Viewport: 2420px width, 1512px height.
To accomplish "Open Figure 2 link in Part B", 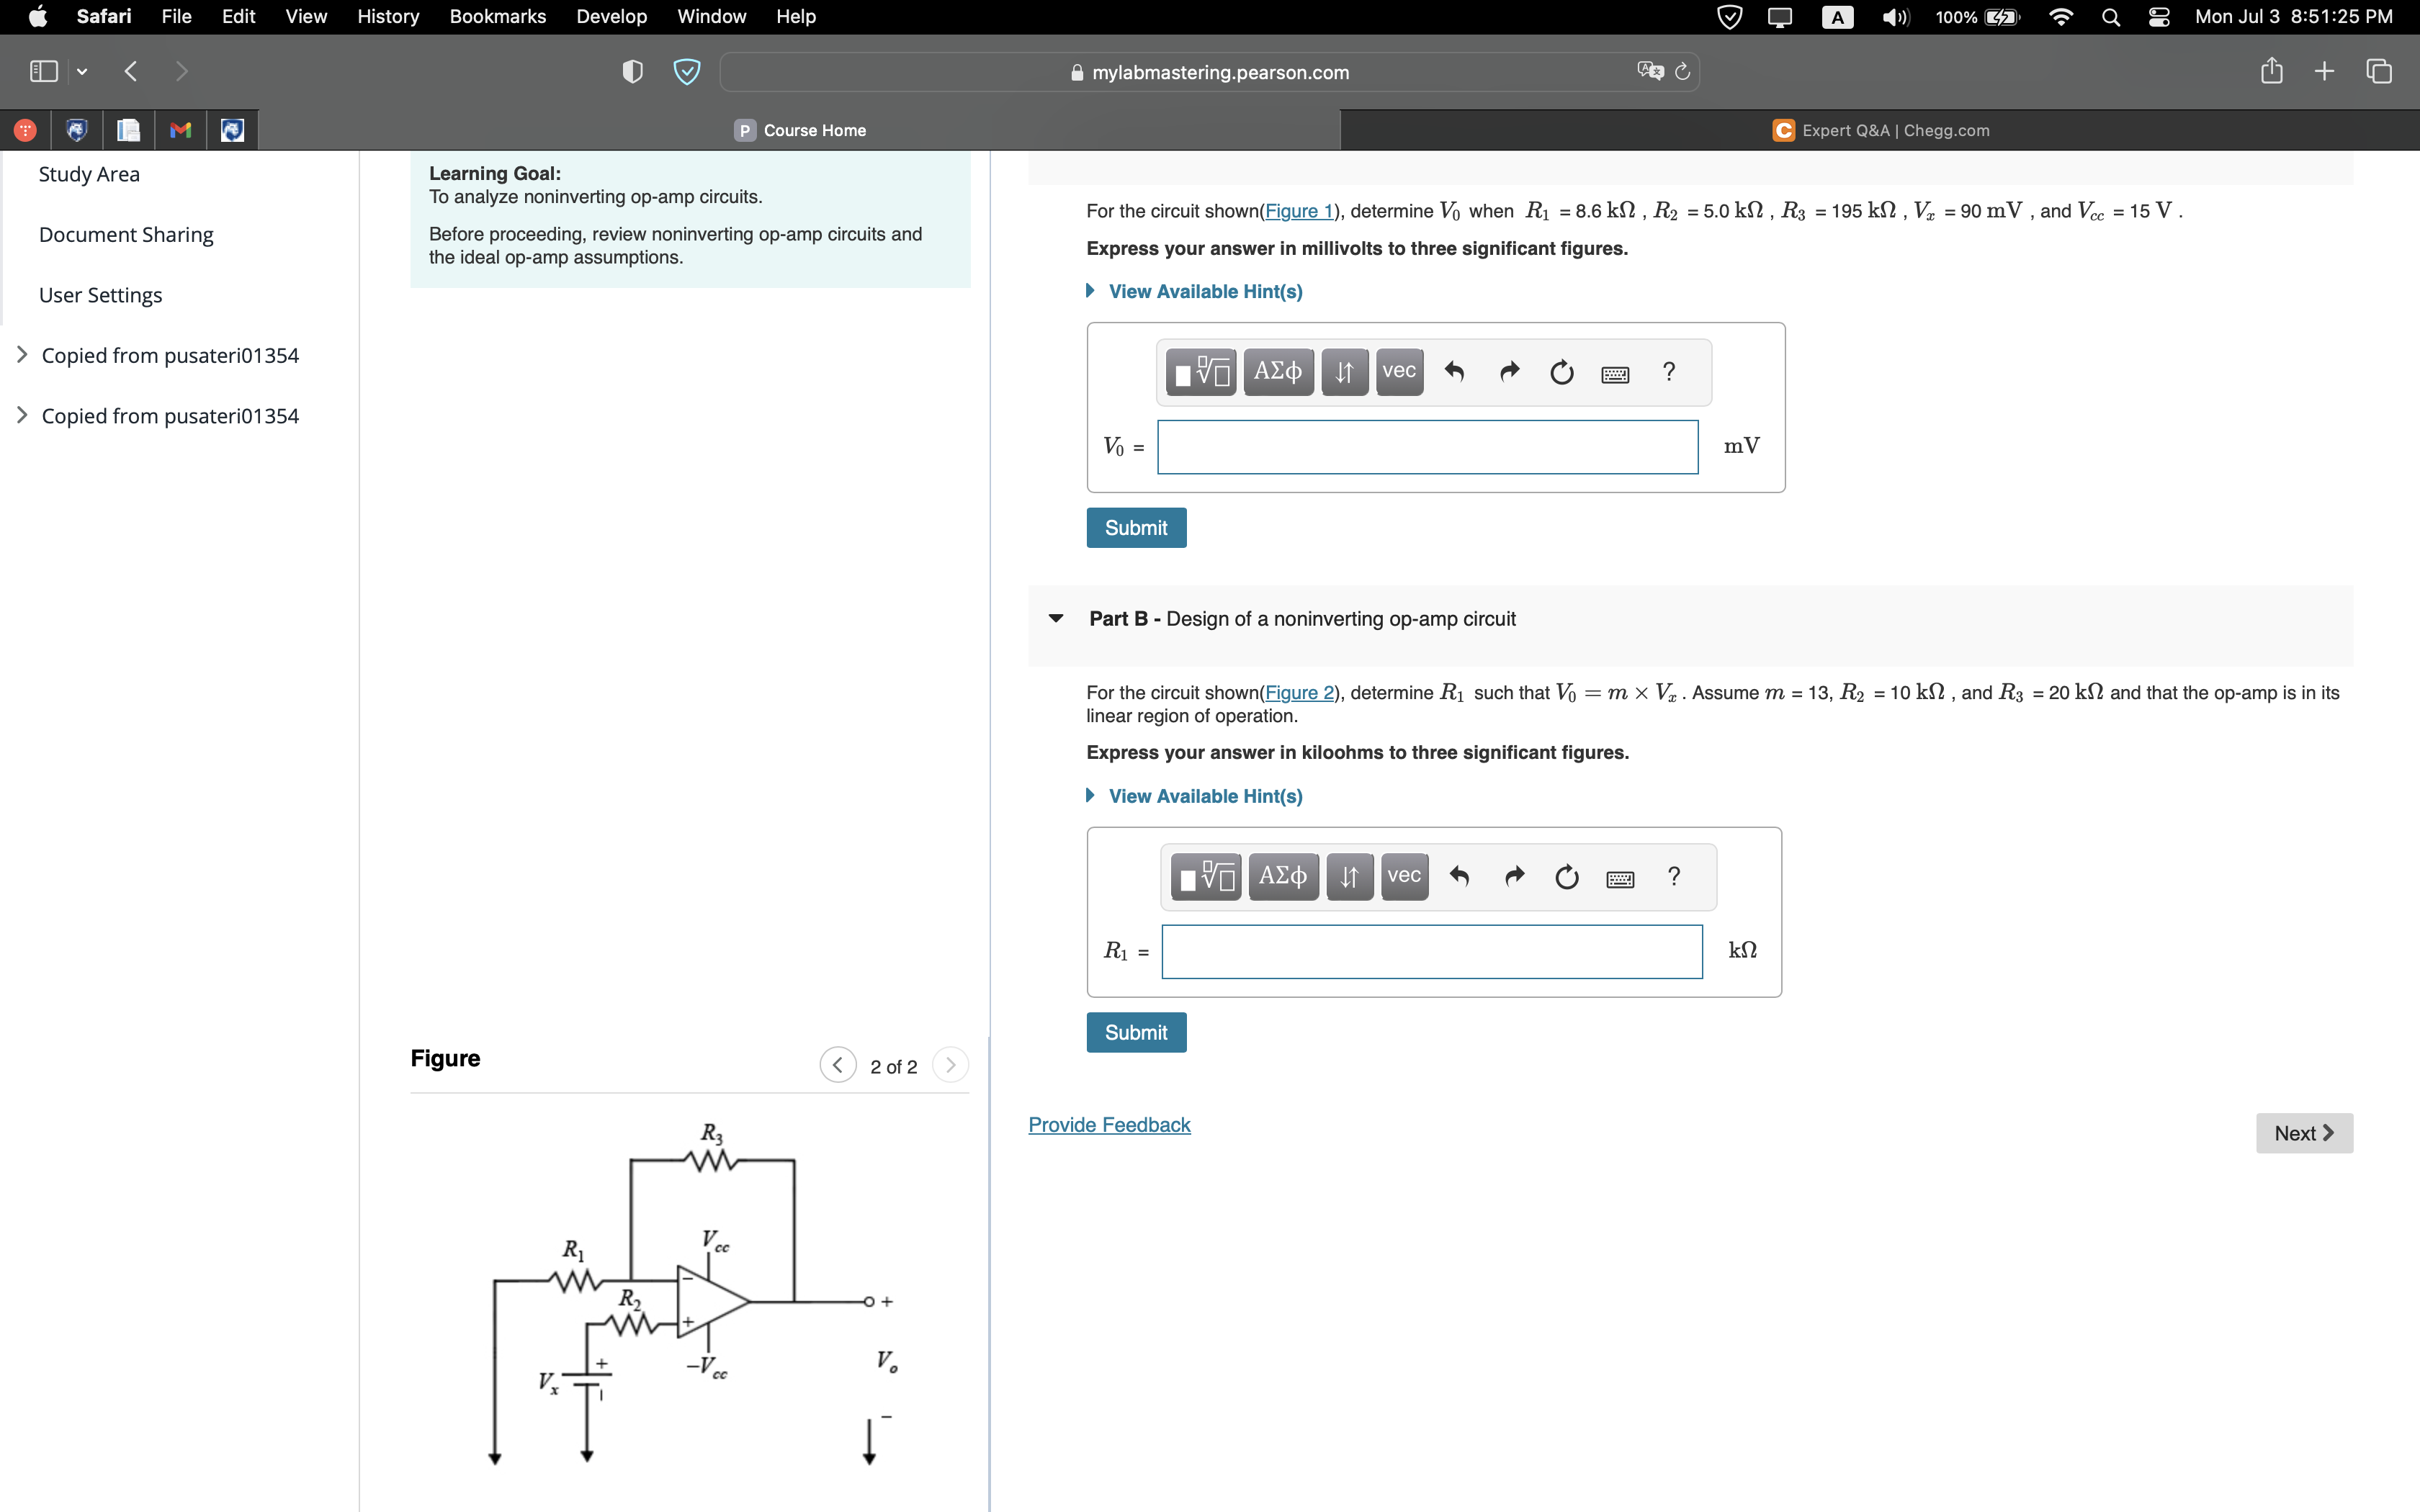I will pyautogui.click(x=1299, y=692).
